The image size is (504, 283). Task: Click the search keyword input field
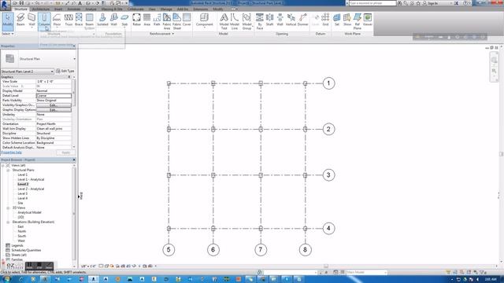click(x=372, y=3)
